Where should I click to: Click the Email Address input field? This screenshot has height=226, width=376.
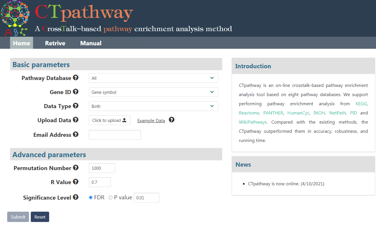(115, 135)
